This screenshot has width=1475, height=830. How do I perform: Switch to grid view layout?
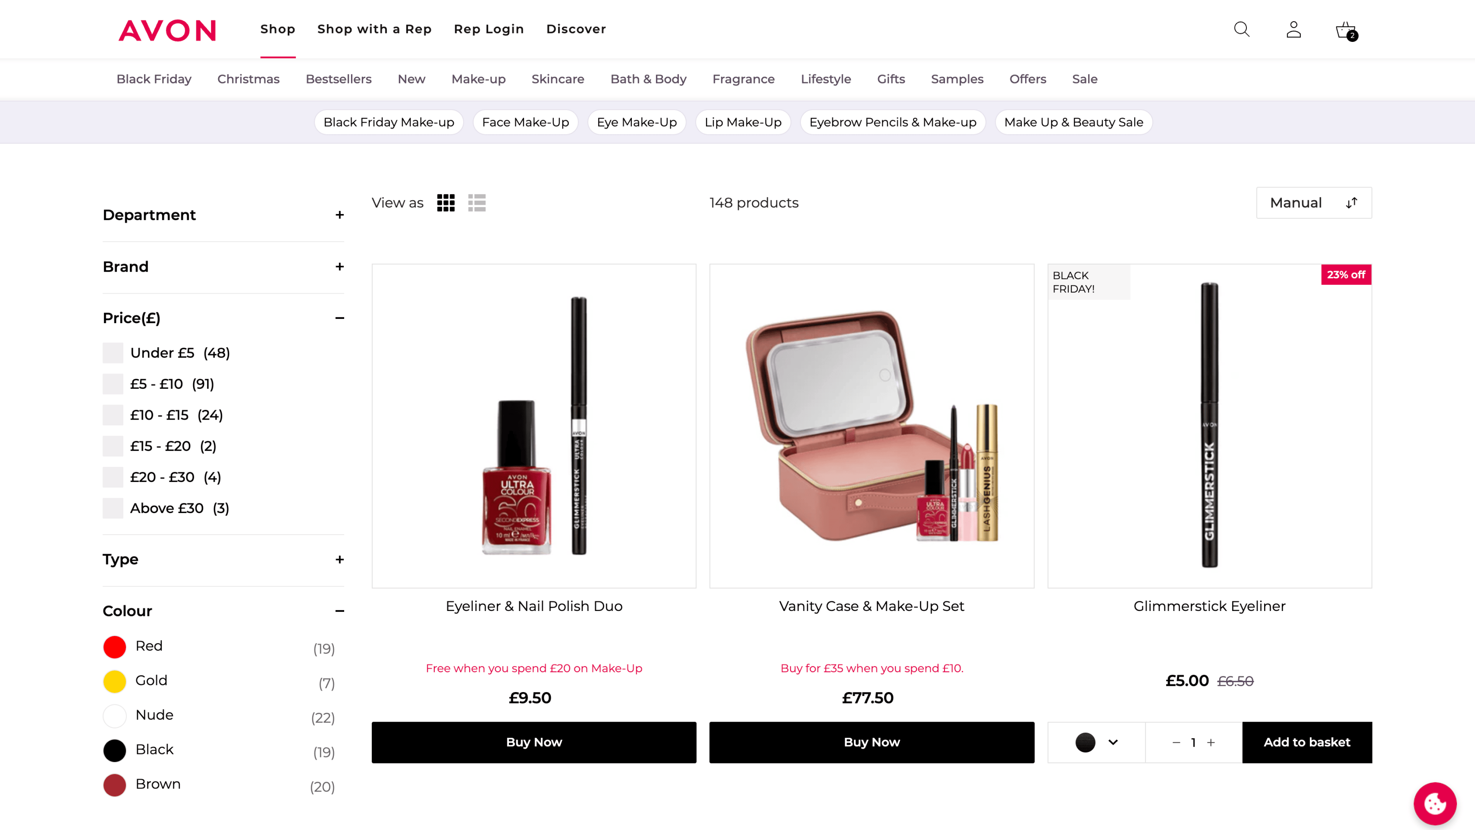pos(446,202)
